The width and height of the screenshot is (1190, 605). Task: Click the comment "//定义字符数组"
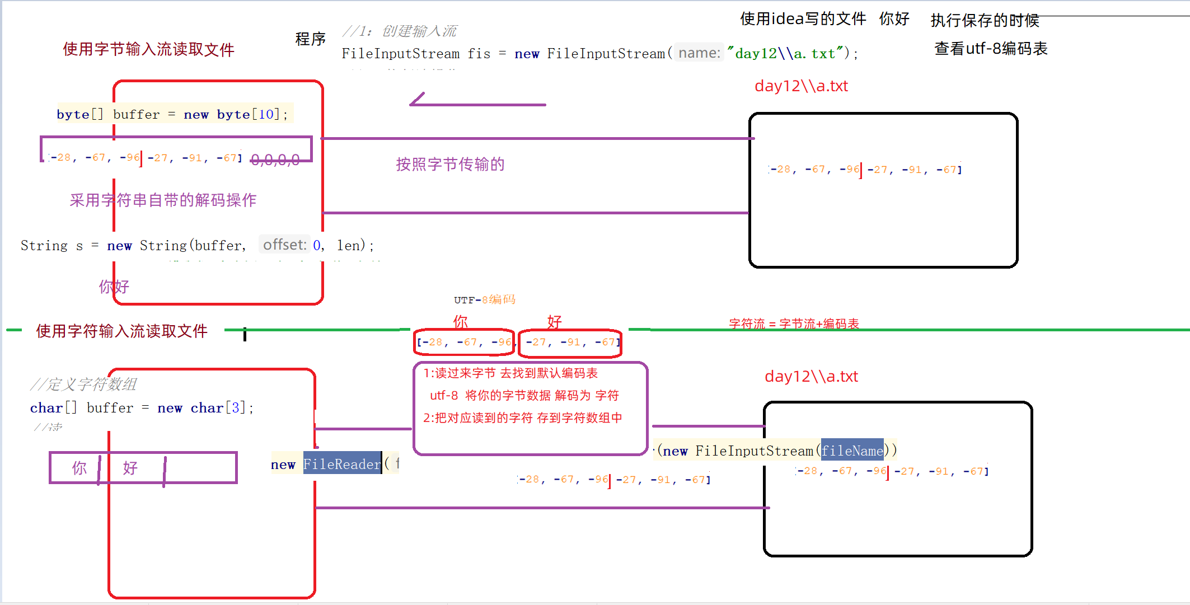click(83, 384)
